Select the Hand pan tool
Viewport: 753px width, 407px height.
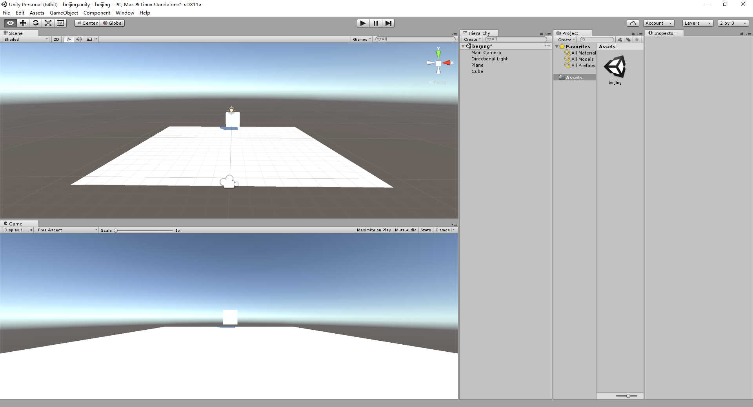(x=10, y=23)
